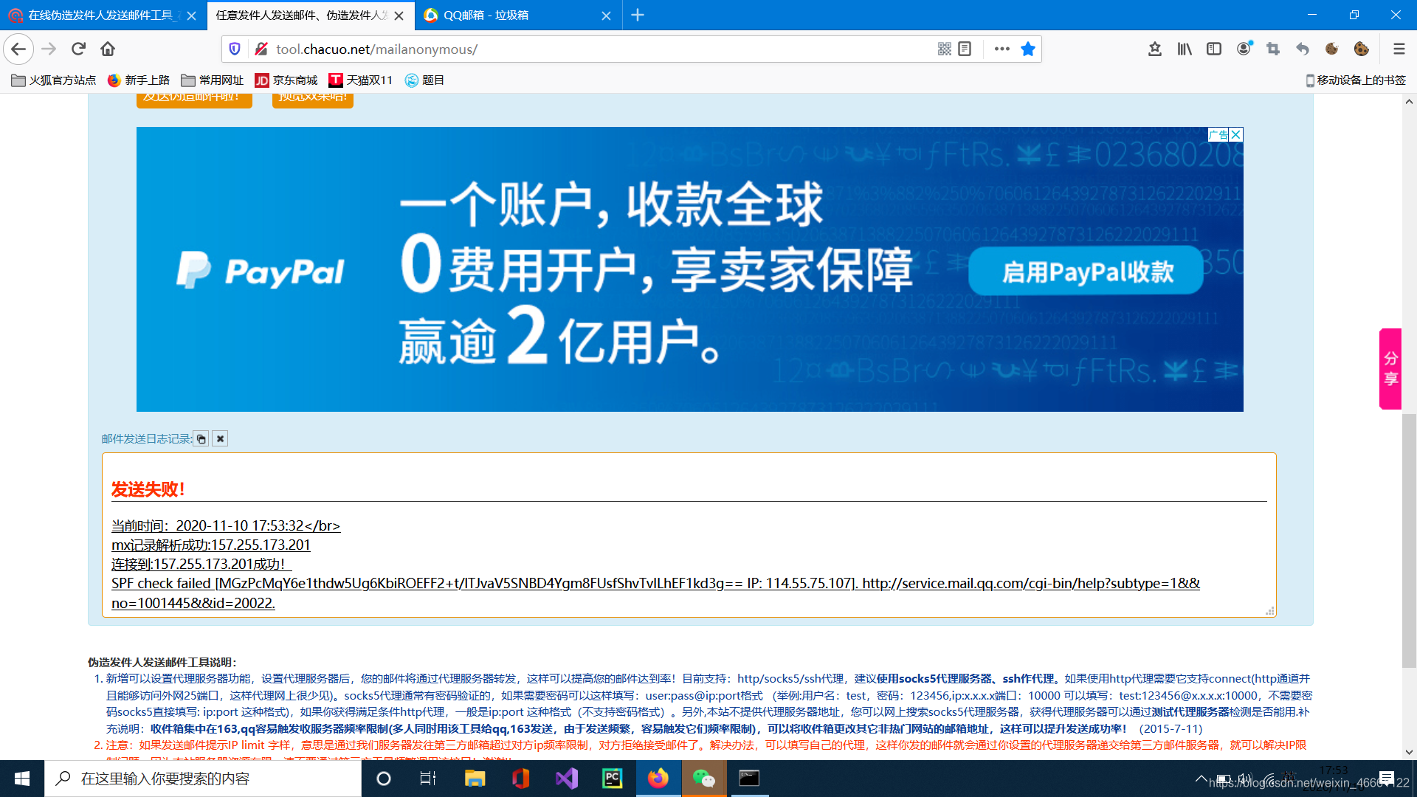Open the 京东商城 bookmark

(x=286, y=80)
